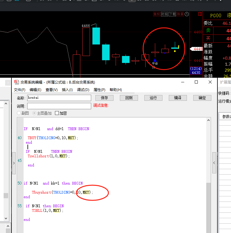231x233 pixels.
Task: Select the 主图叠加 radio button
Action: pyautogui.click(x=34, y=113)
